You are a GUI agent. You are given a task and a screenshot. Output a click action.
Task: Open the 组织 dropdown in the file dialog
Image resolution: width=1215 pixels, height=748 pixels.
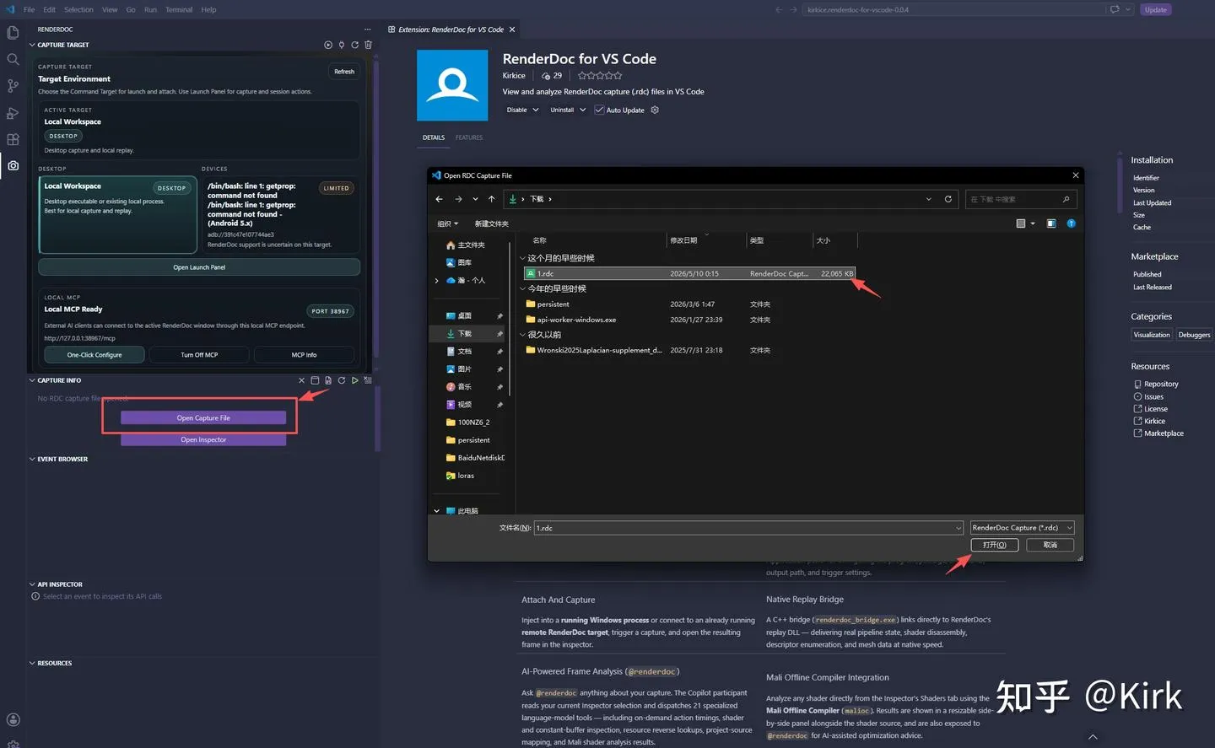coord(448,223)
